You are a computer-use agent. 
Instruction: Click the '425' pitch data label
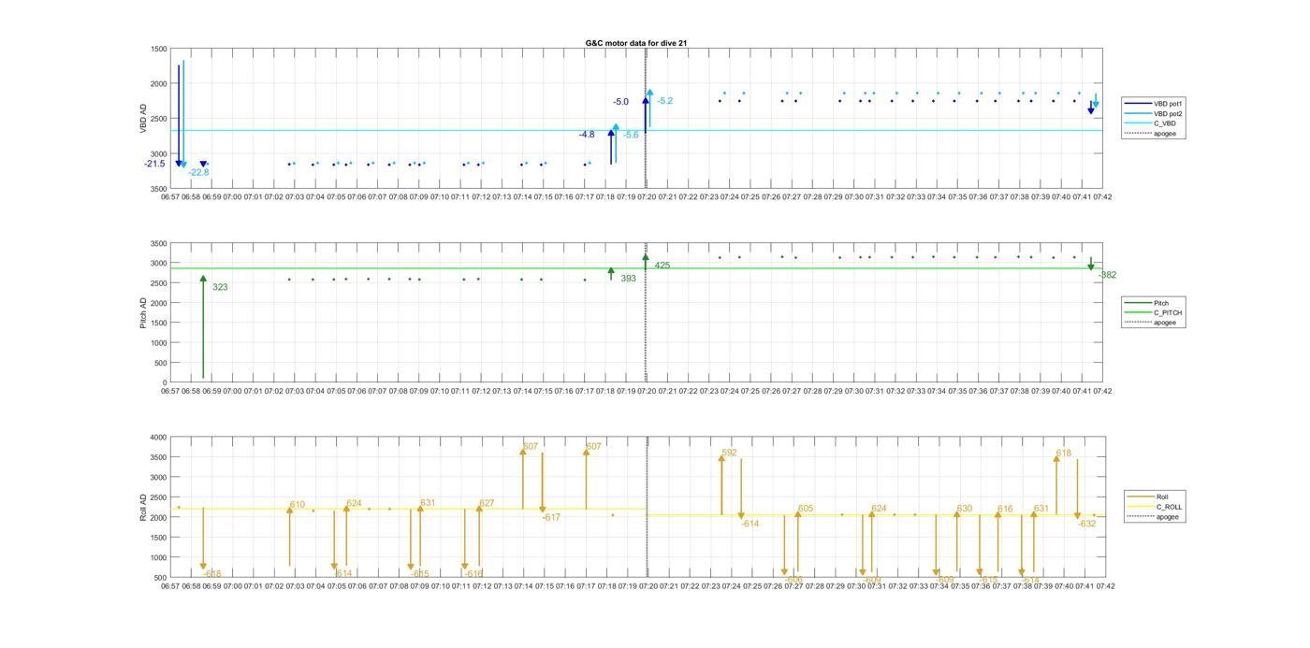(662, 266)
